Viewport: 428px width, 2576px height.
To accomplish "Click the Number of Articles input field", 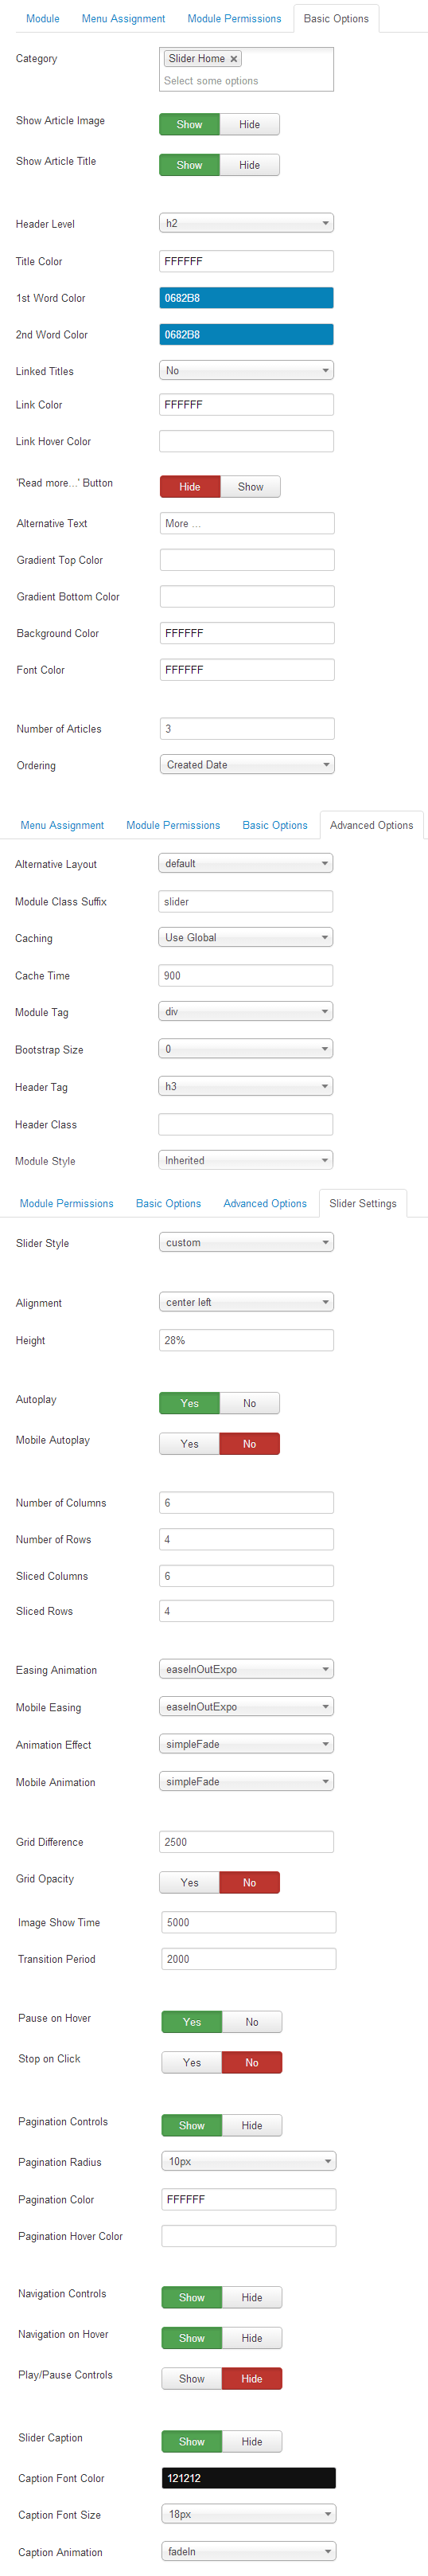I will (x=247, y=729).
